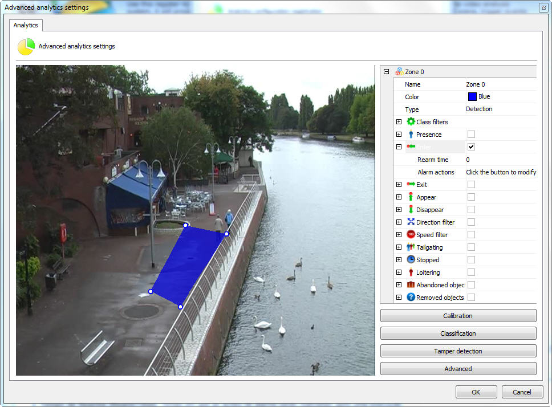Check the Tailgating checkbox
Viewport: 552px width, 407px height.
tap(471, 247)
